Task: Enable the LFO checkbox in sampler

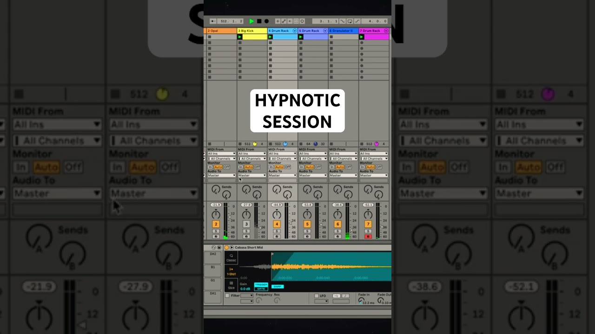Action: pos(317,296)
